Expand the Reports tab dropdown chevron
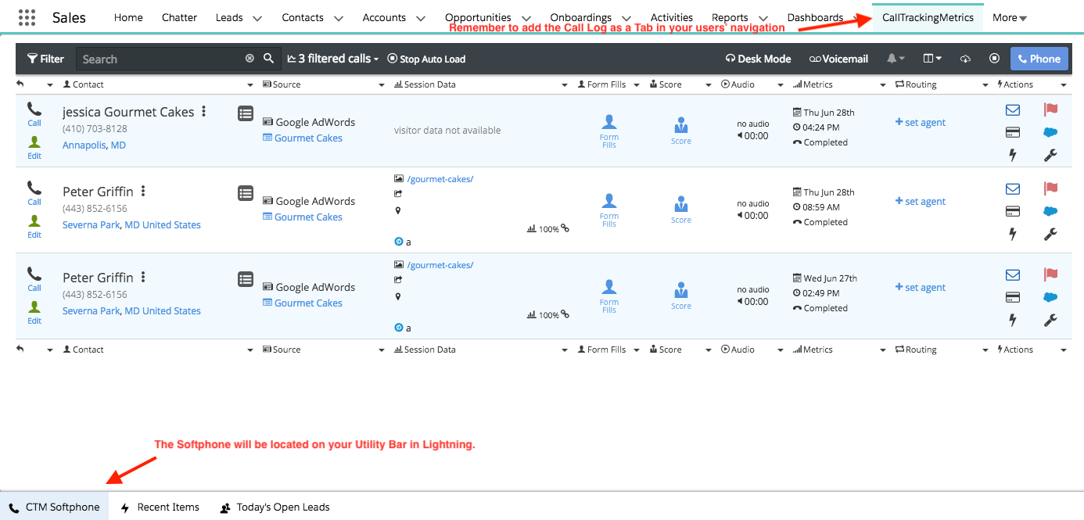This screenshot has width=1084, height=520. point(763,18)
